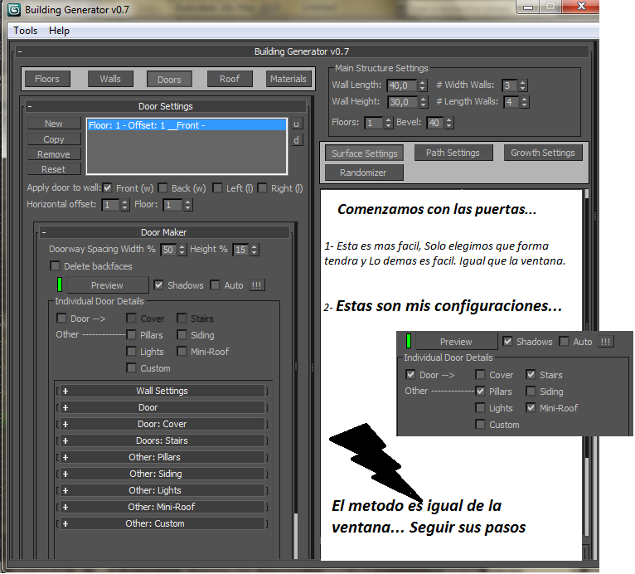
Task: Select 'Floor: 1 - Offset: 1 Front' list entry
Action: tap(187, 125)
